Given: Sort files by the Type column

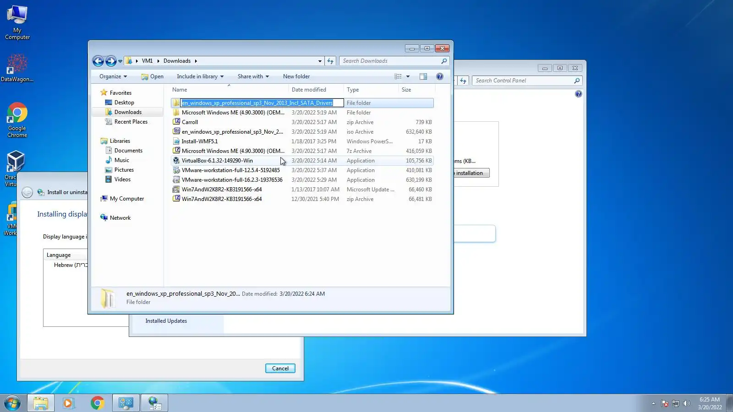Looking at the screenshot, I should coord(371,90).
